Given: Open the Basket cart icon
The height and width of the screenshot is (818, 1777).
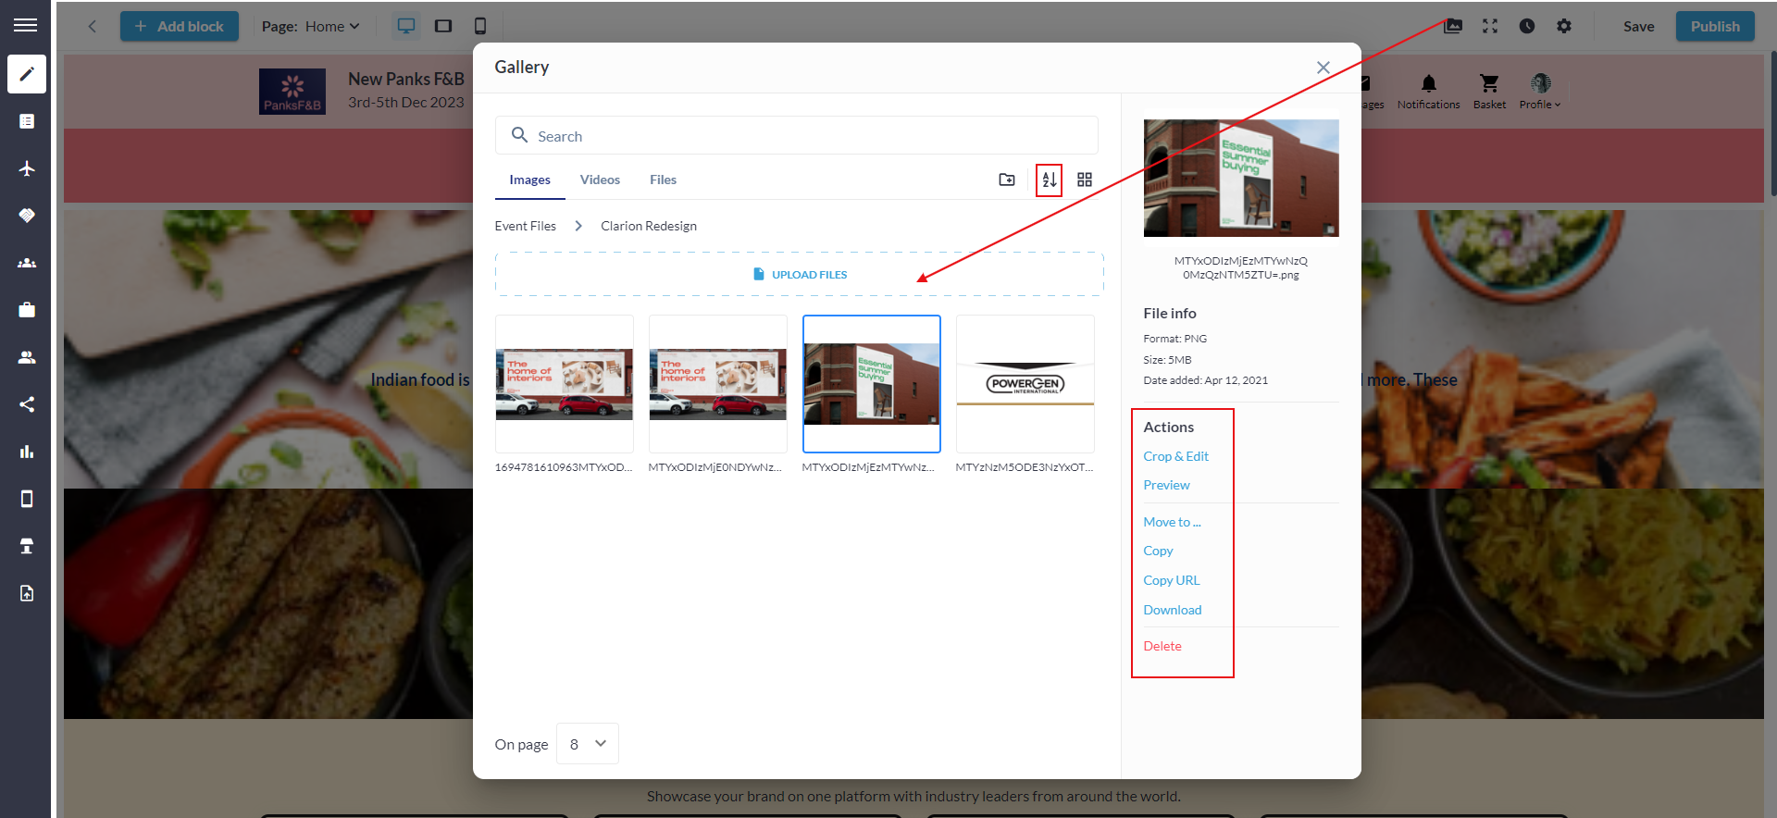Looking at the screenshot, I should [x=1489, y=84].
